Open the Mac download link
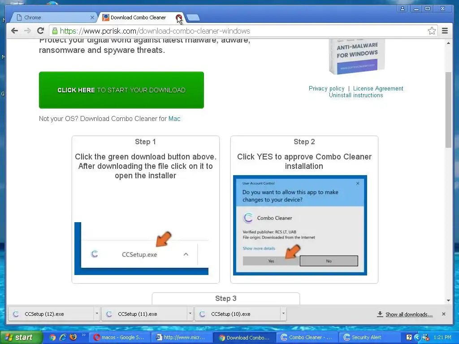Screen dimensions: 459x344 [174, 118]
